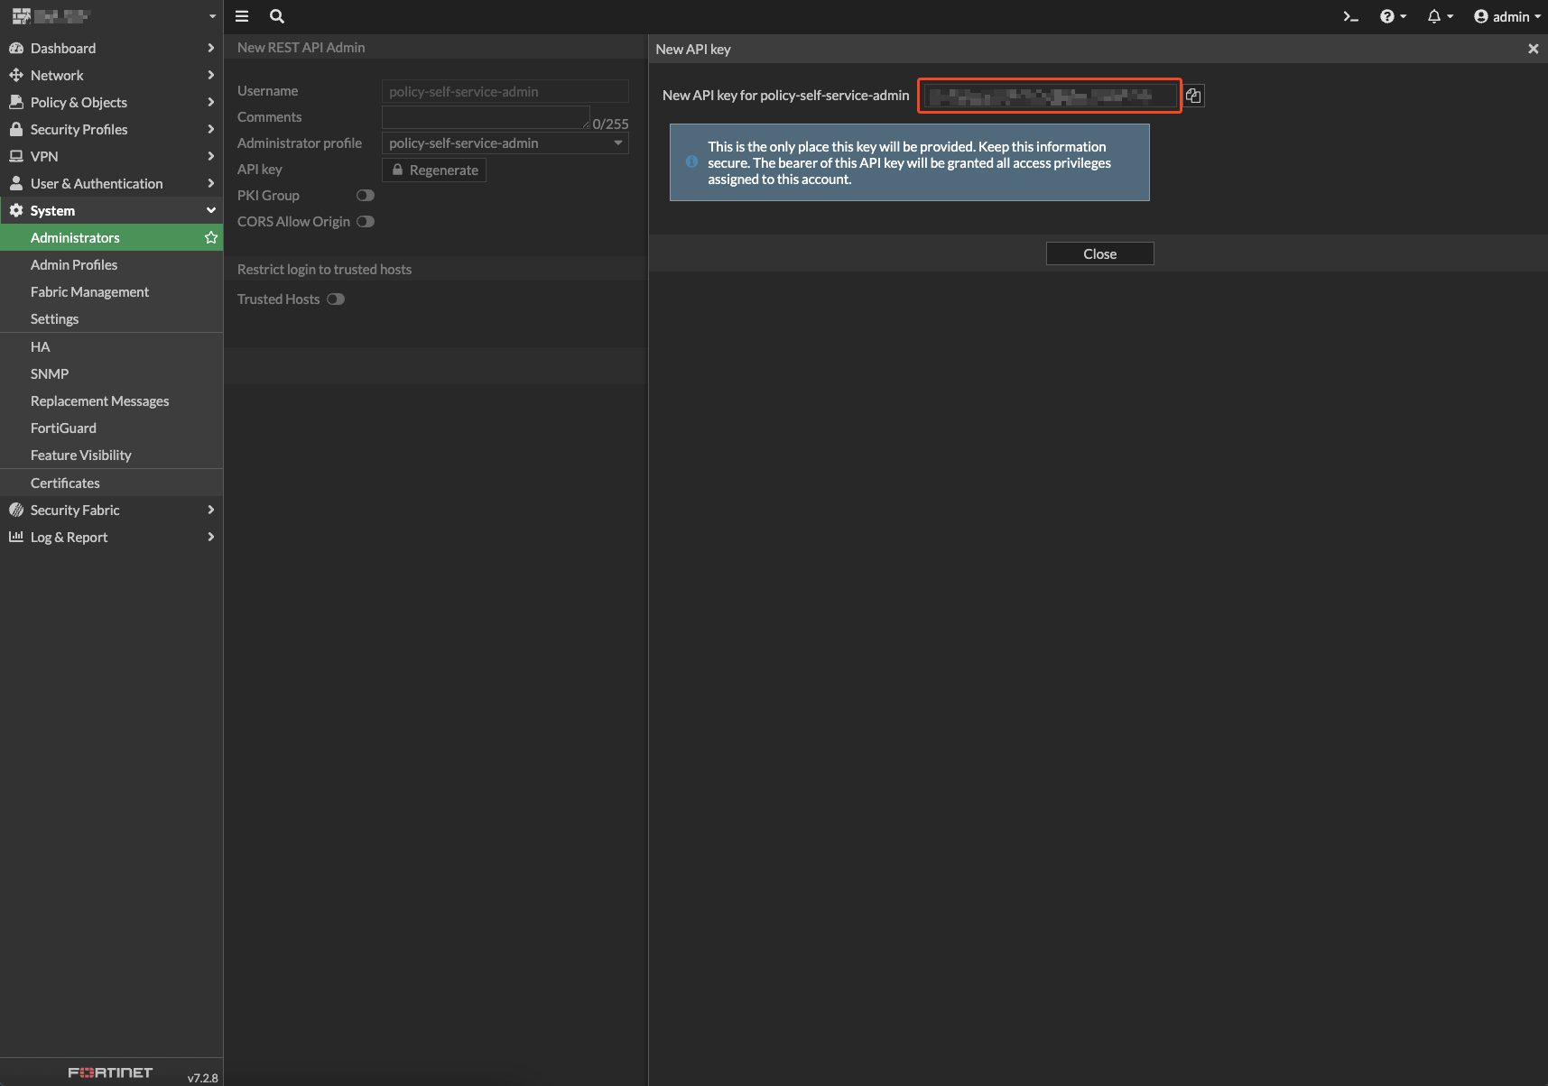Enable the PKI Group toggle
The width and height of the screenshot is (1548, 1086).
[x=365, y=195]
